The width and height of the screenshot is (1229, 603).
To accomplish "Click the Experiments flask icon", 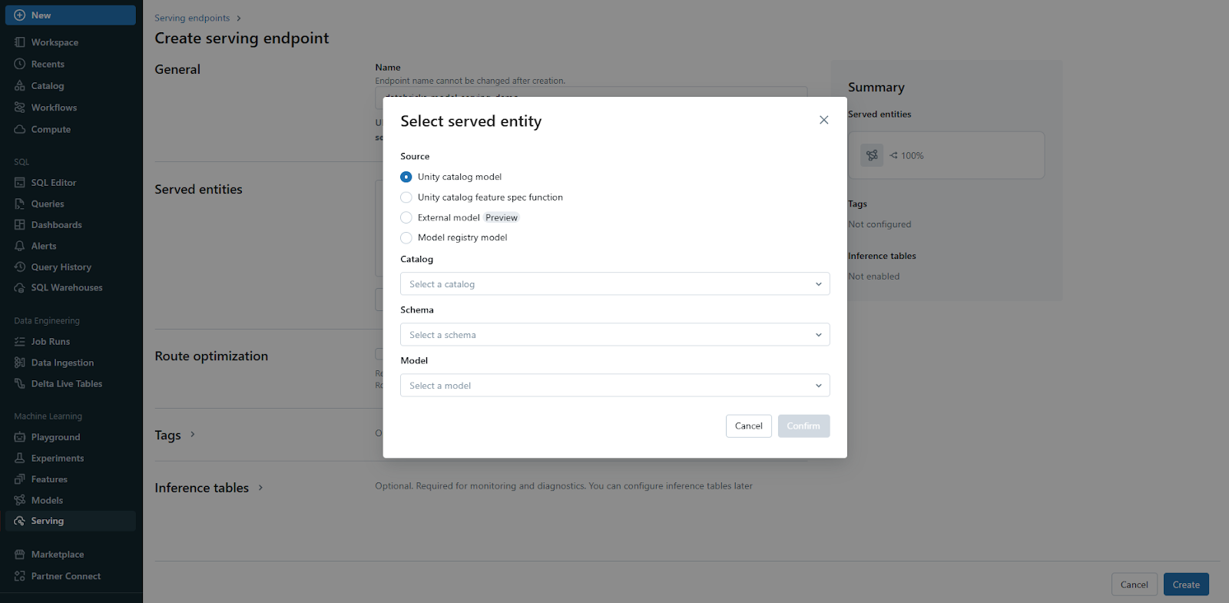I will 20,458.
